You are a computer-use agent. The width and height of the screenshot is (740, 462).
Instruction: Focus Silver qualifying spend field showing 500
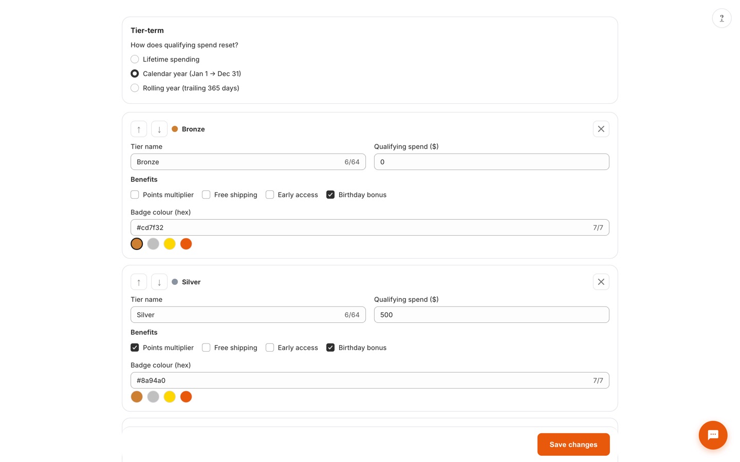tap(492, 315)
